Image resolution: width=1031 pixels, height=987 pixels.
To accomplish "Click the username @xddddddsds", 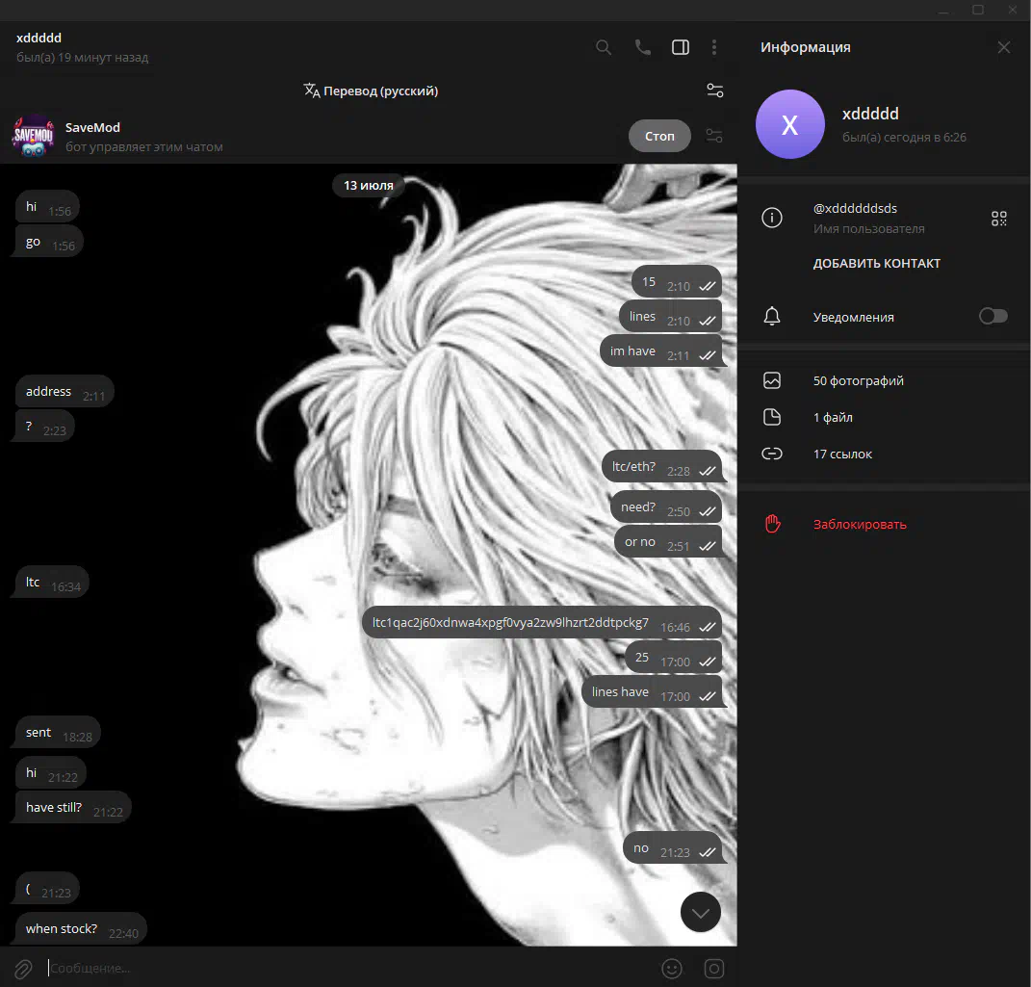I will point(855,208).
